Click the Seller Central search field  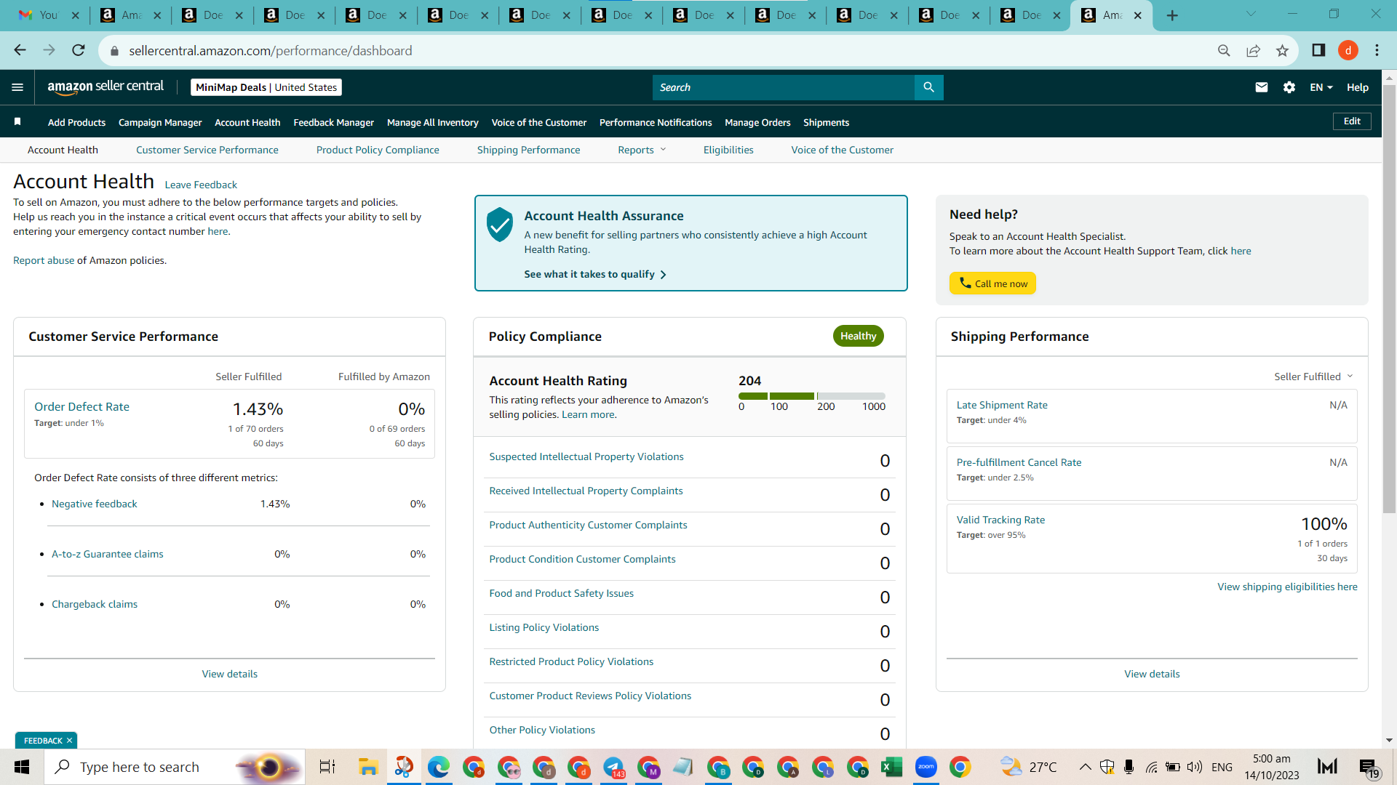click(784, 87)
